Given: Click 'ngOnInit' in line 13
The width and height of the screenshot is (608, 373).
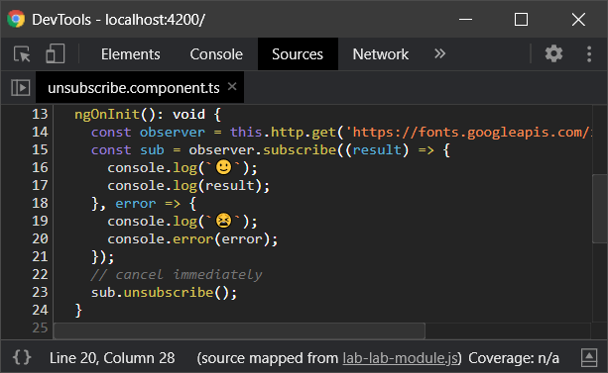Looking at the screenshot, I should pyautogui.click(x=107, y=115).
